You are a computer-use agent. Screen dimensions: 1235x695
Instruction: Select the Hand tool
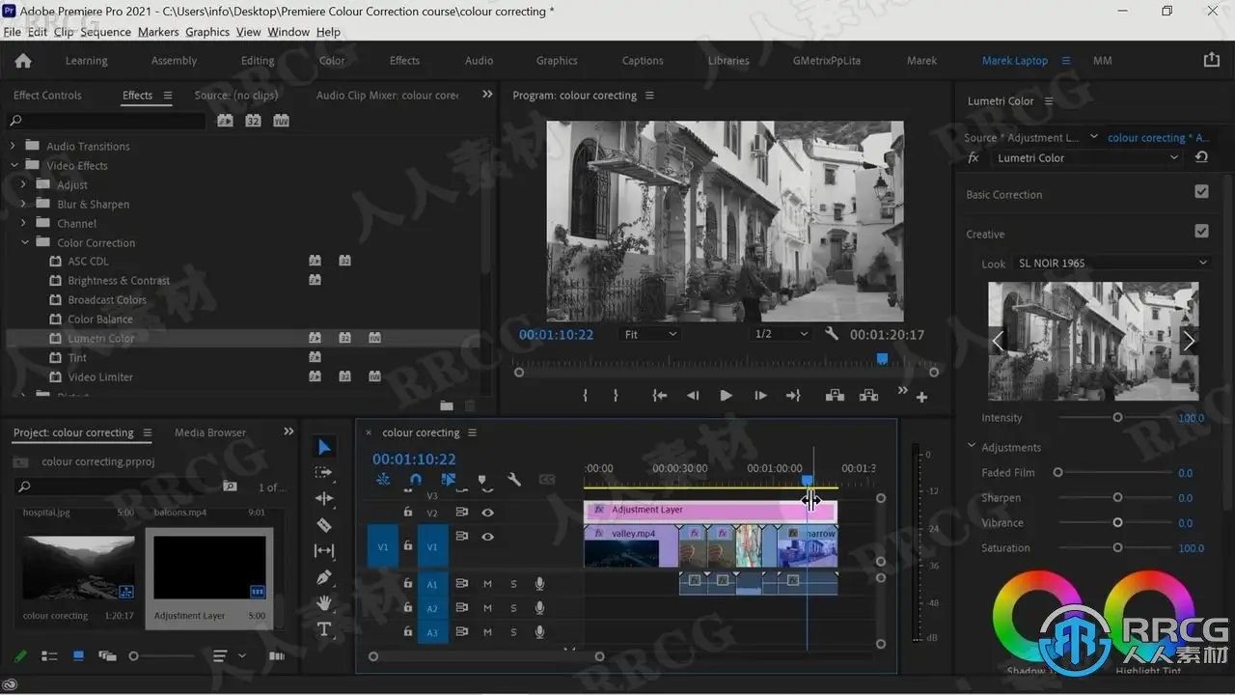[x=324, y=603]
